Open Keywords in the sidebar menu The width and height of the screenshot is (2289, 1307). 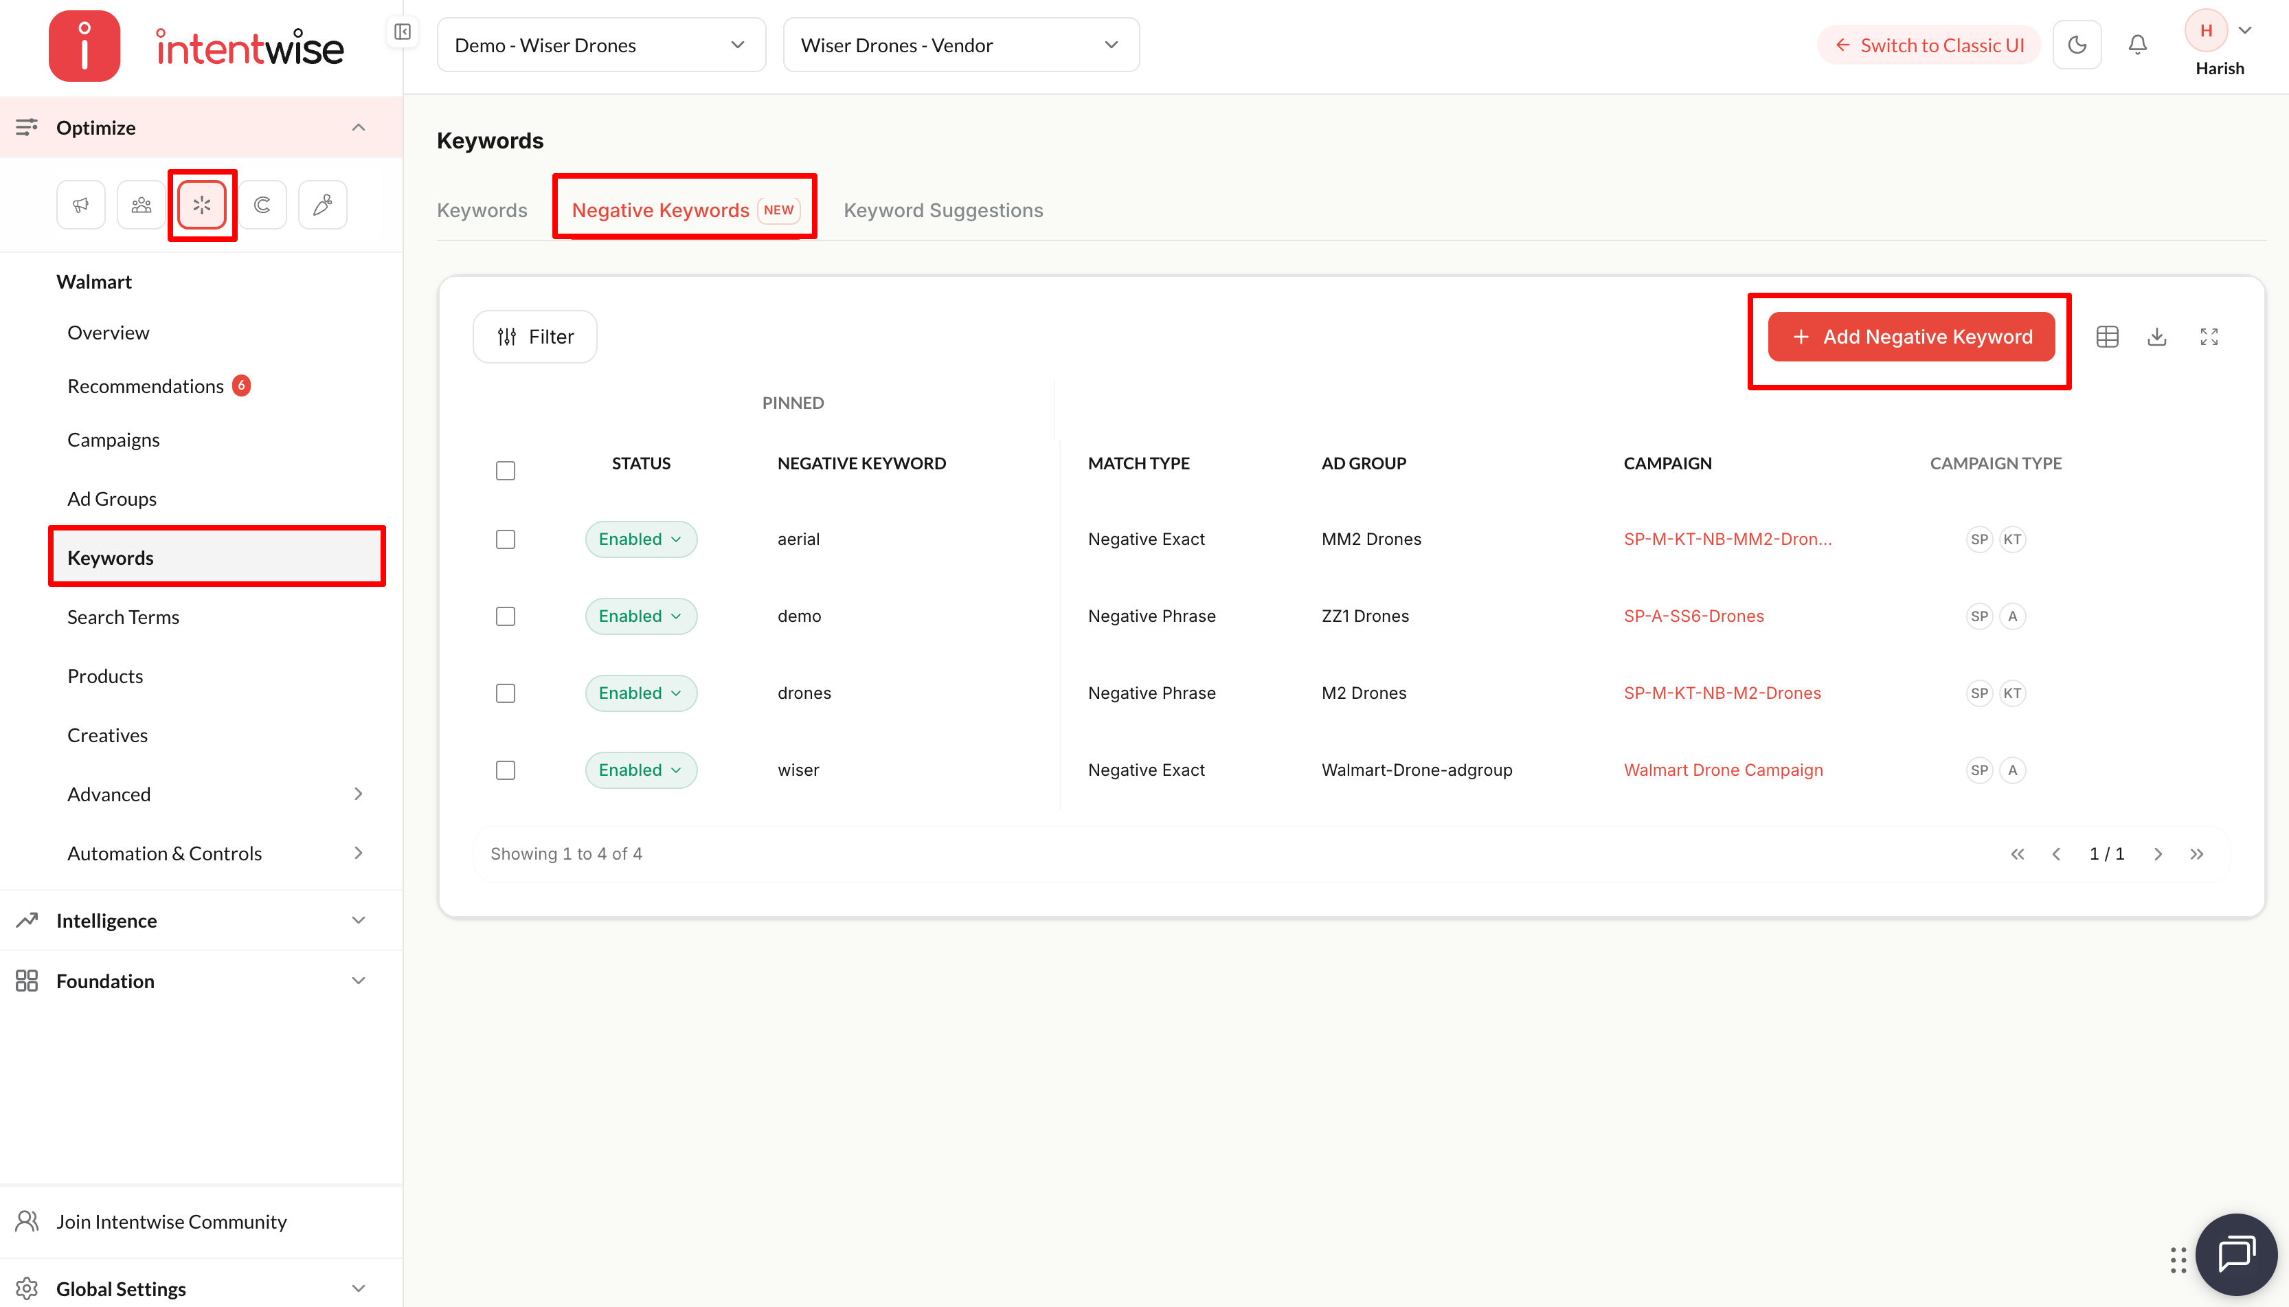pyautogui.click(x=217, y=557)
